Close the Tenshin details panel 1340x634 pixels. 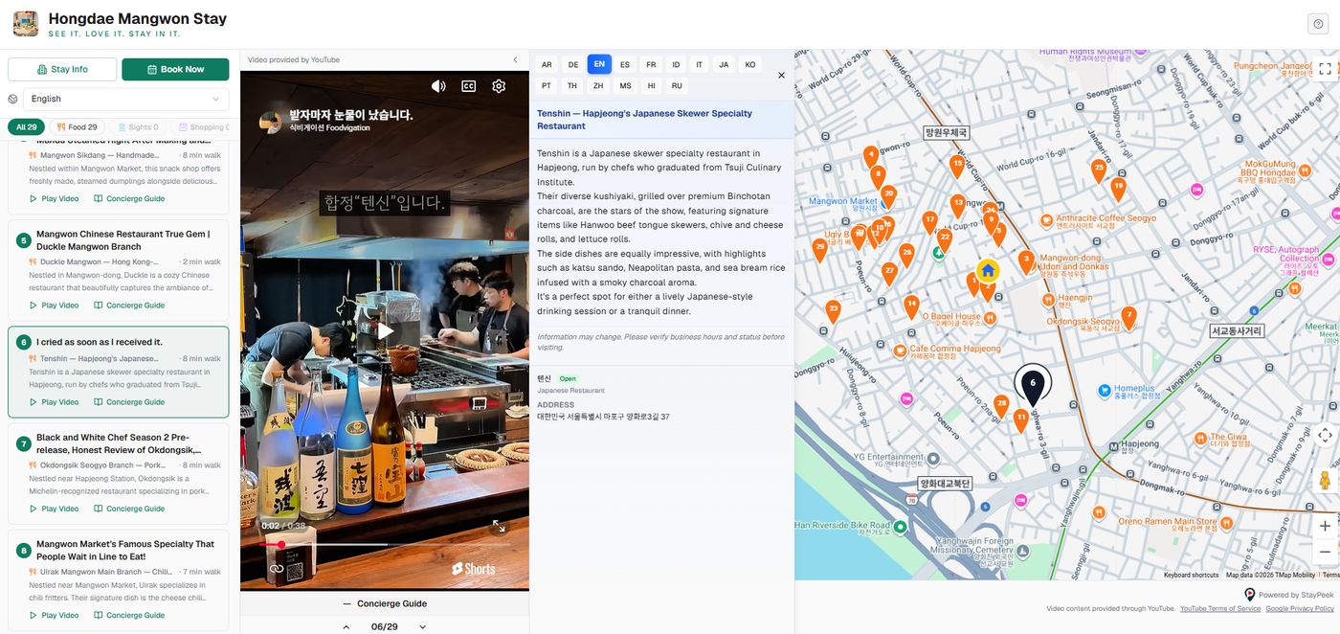click(781, 75)
